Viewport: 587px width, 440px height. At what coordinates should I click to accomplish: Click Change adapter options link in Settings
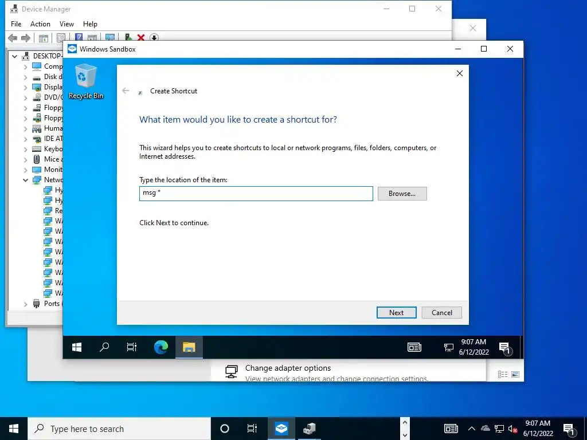(x=288, y=368)
